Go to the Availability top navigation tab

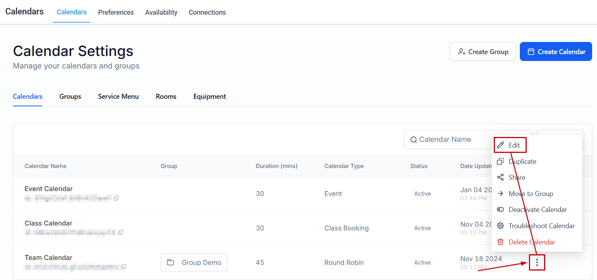point(161,12)
